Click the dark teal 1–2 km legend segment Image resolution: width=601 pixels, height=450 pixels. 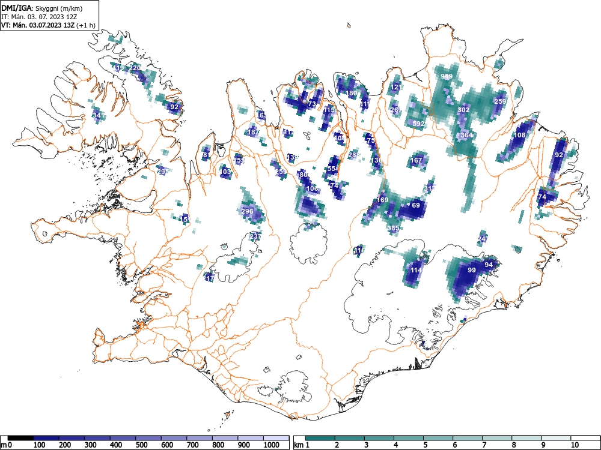[x=320, y=438]
